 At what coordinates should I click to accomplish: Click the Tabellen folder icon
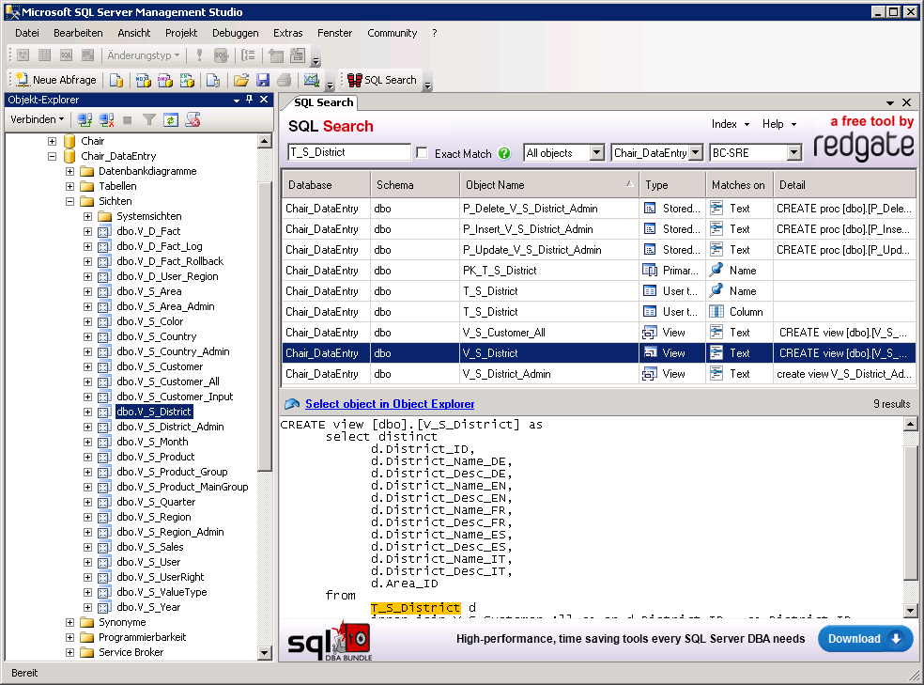point(87,186)
